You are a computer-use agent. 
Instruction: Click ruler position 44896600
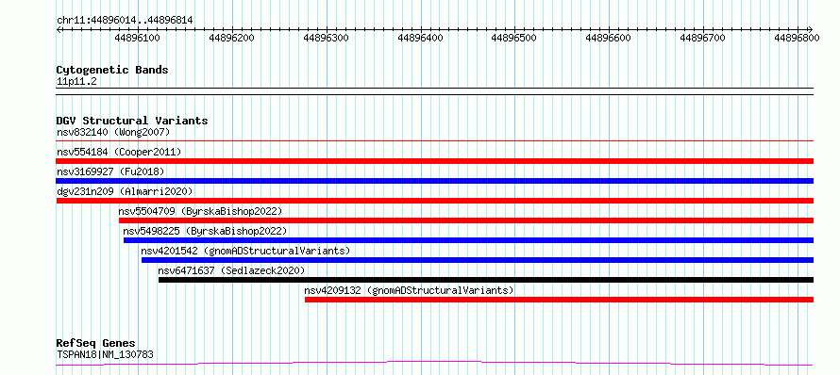point(609,38)
